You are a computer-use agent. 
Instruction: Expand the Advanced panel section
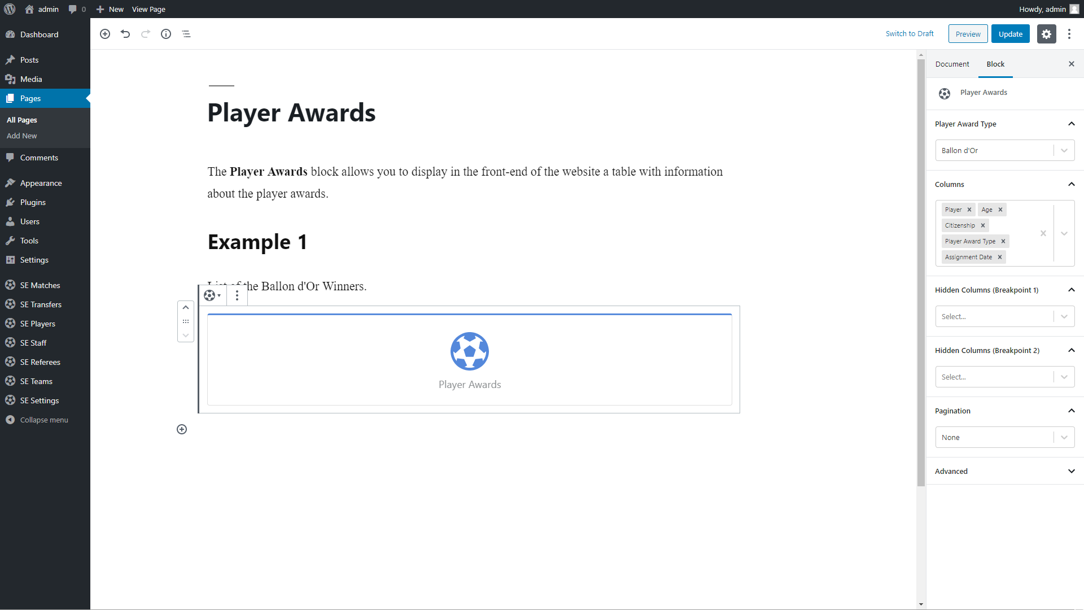click(1004, 471)
